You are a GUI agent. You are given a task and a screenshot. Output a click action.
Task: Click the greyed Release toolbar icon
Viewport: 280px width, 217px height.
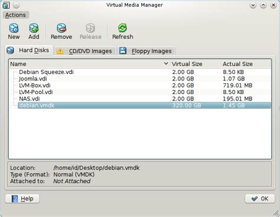[90, 28]
